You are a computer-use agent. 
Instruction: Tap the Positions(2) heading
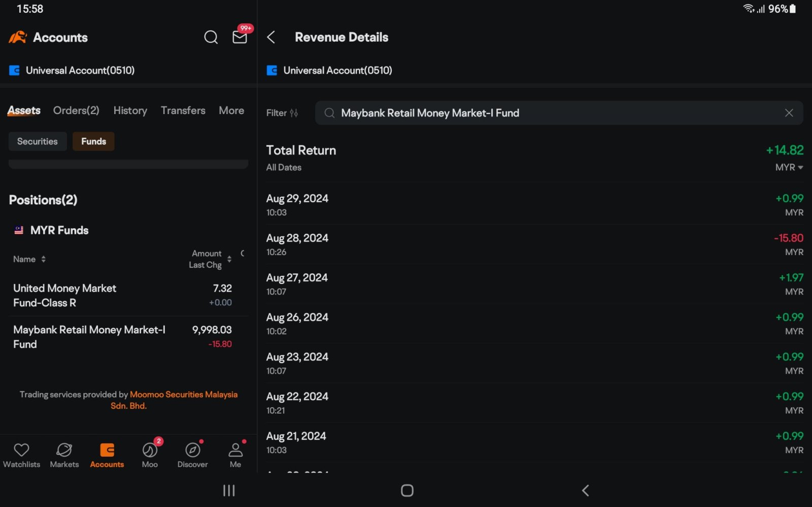point(43,200)
